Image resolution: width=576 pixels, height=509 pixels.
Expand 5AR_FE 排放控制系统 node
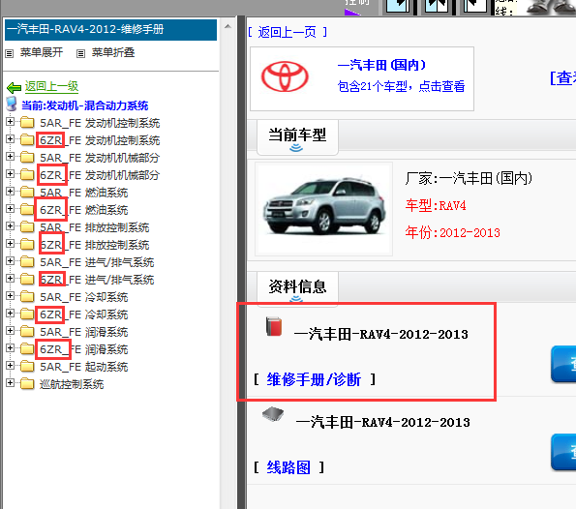point(11,225)
